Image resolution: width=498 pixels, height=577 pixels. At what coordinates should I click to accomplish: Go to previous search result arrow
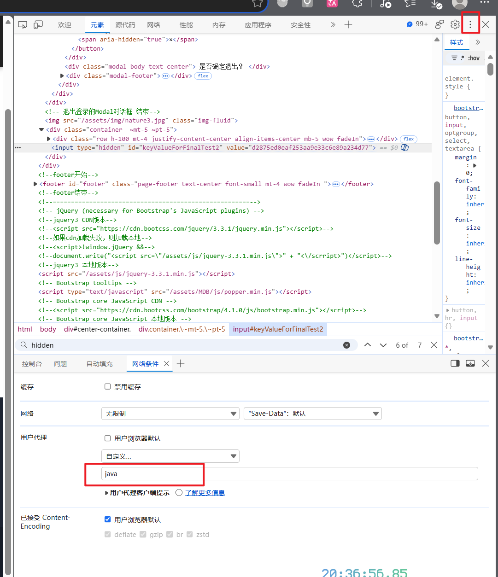coord(368,345)
